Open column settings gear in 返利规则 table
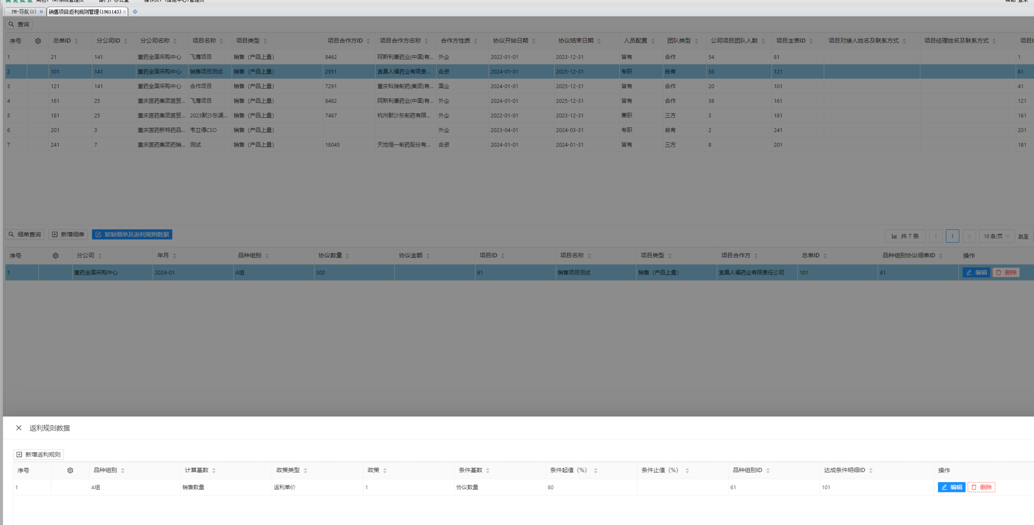1034x525 pixels. [x=70, y=470]
